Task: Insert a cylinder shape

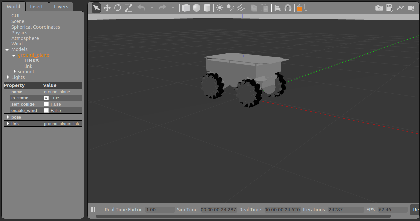Action: pyautogui.click(x=207, y=8)
